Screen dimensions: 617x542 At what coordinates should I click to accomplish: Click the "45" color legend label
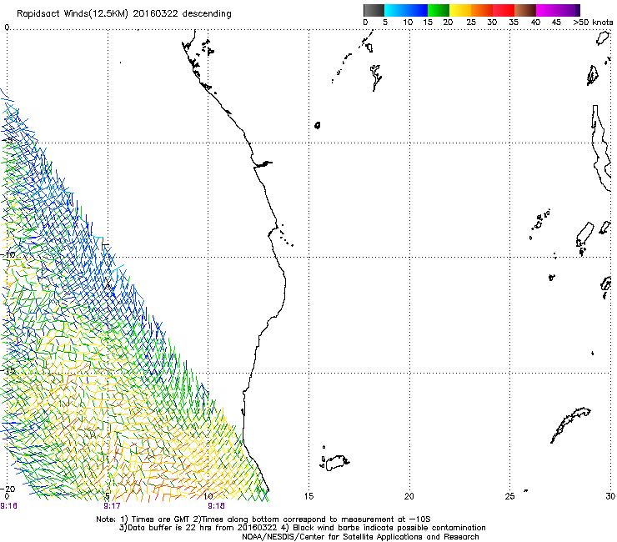[556, 23]
